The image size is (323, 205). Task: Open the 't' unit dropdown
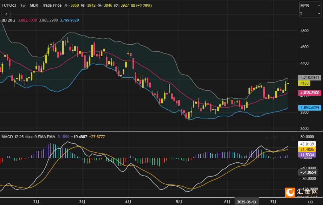click(310, 13)
